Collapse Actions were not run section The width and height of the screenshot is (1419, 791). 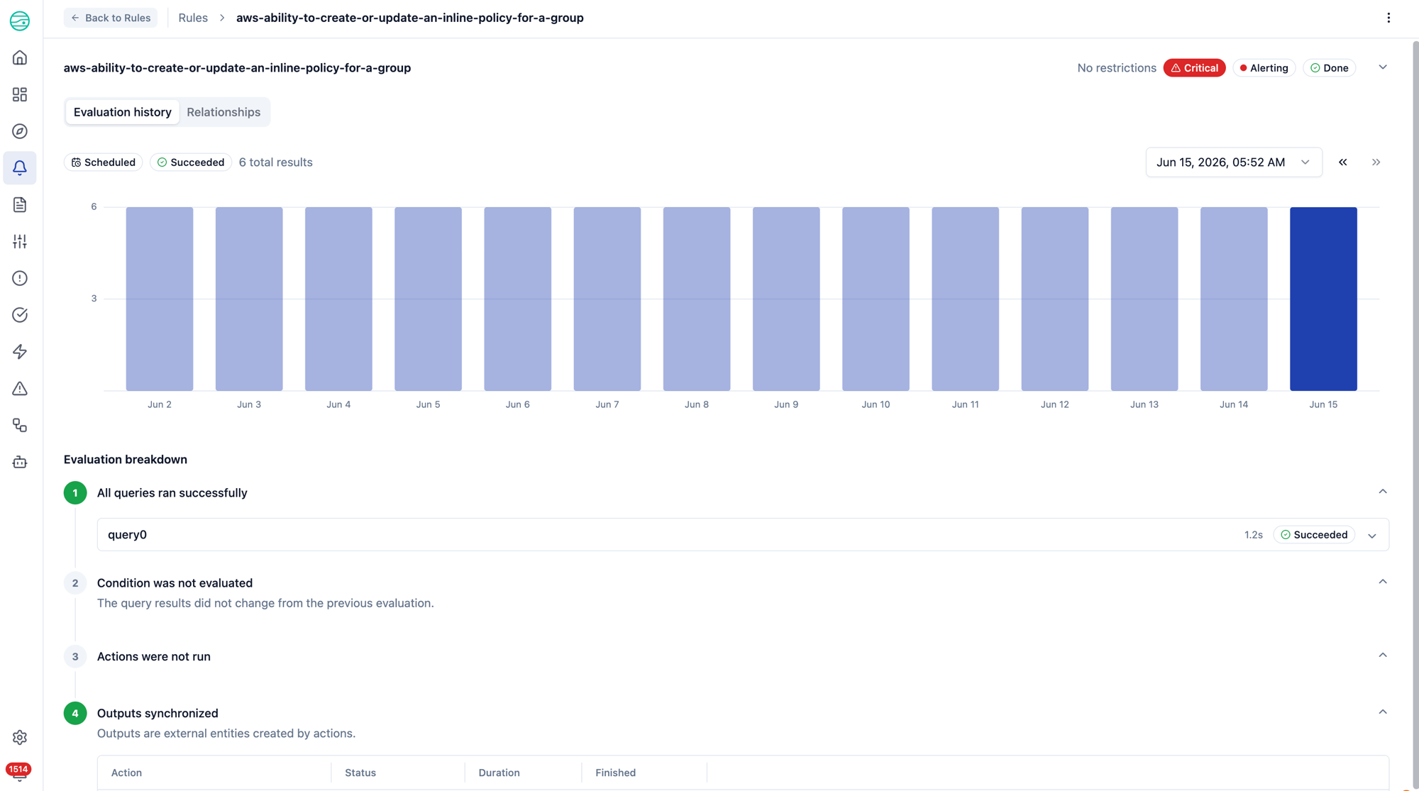point(1383,656)
